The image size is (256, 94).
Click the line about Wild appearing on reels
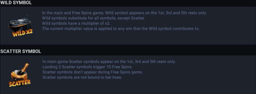tap(124, 13)
